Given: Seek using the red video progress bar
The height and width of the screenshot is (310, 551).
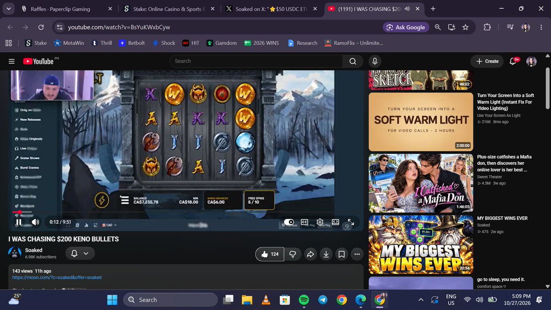Looking at the screenshot, I should [187, 212].
